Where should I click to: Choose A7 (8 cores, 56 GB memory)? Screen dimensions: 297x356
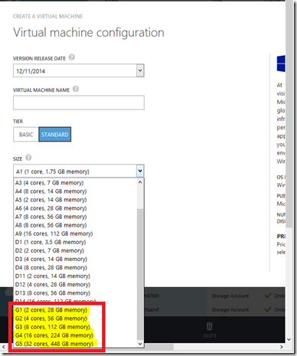click(x=75, y=217)
